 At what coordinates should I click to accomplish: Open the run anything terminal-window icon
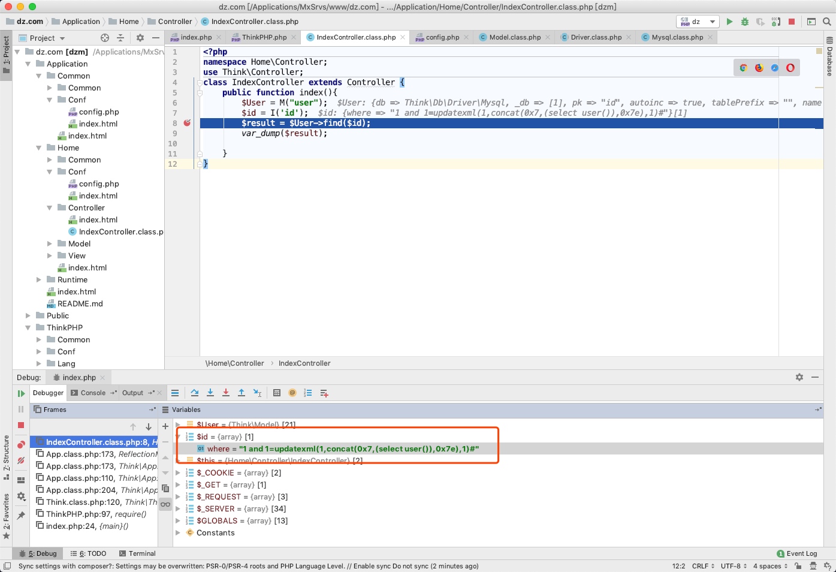(811, 22)
